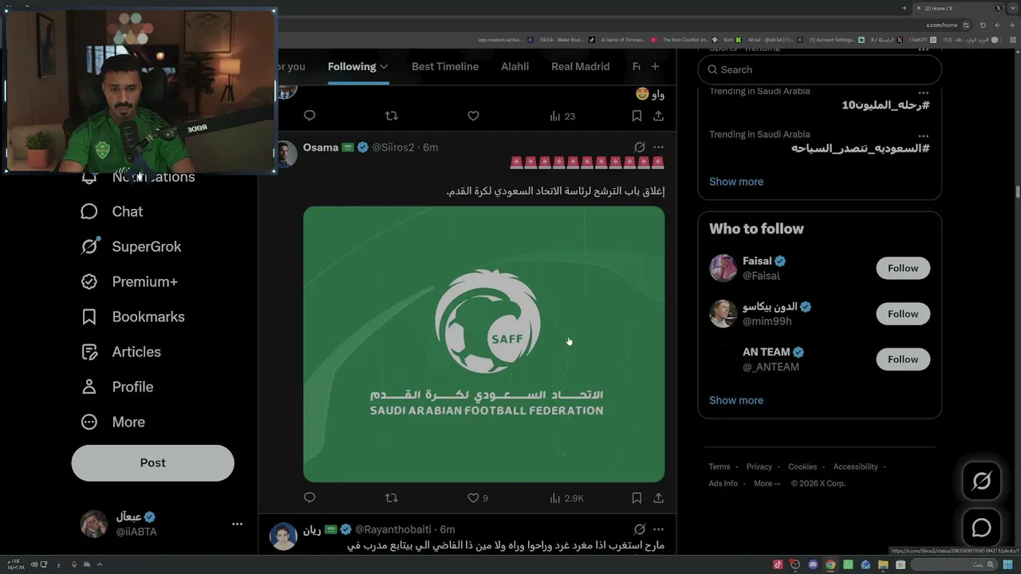
Task: Switch to the Best Timeline tab
Action: pos(445,67)
